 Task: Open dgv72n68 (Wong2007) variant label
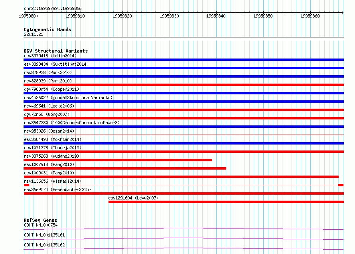click(47, 114)
